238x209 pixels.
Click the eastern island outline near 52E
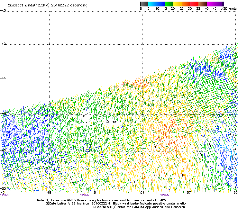pyautogui.click(x=114, y=122)
